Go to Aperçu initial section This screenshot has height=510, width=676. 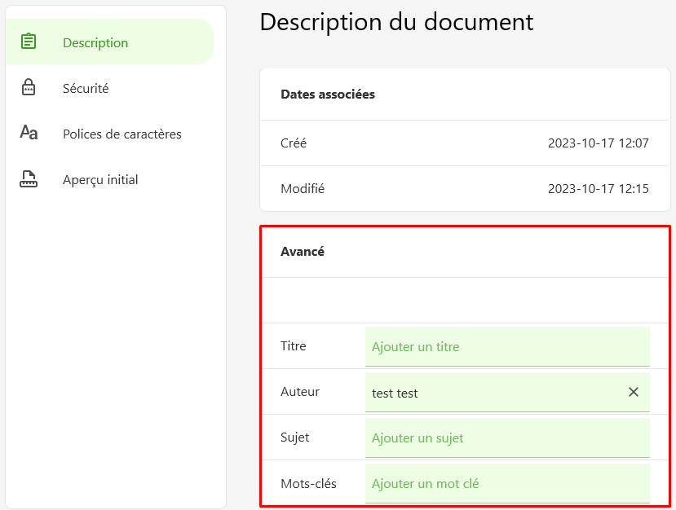click(109, 178)
